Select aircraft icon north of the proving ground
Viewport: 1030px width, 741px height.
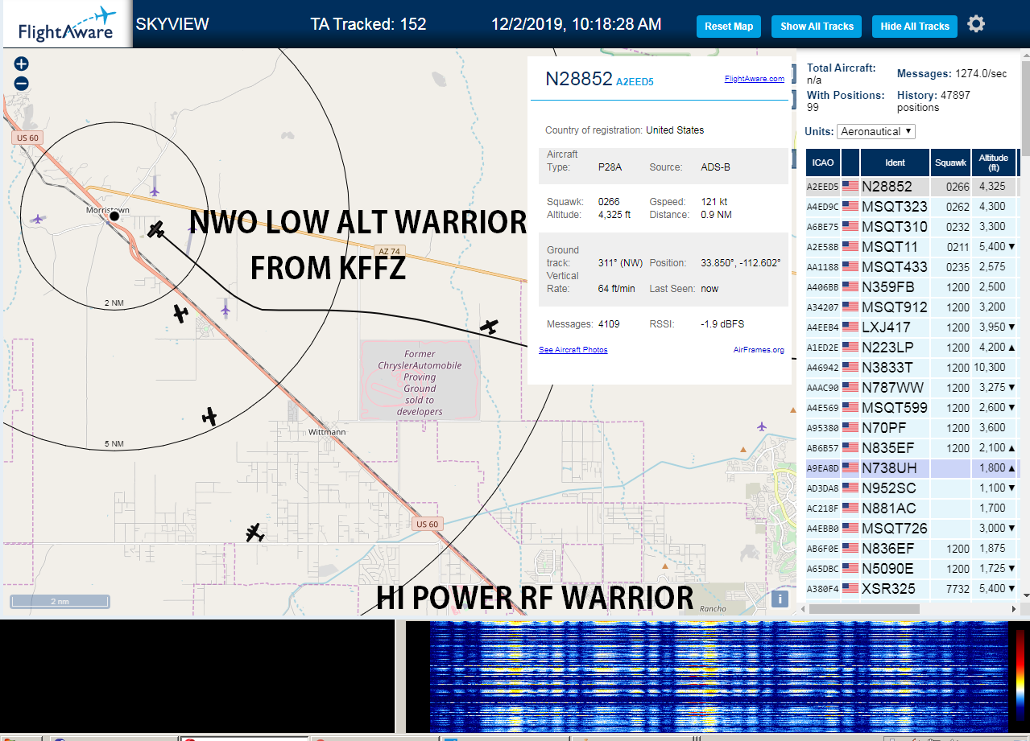click(x=489, y=326)
